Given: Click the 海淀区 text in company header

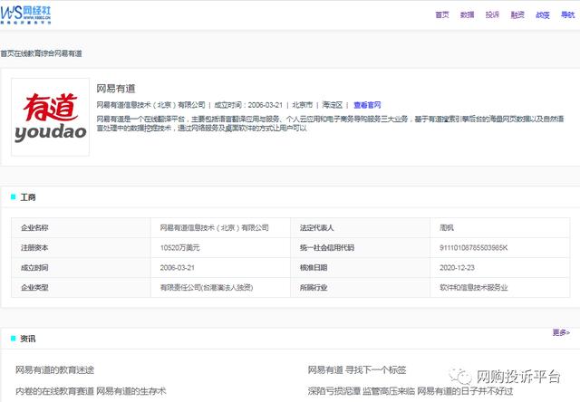Looking at the screenshot, I should coord(333,105).
